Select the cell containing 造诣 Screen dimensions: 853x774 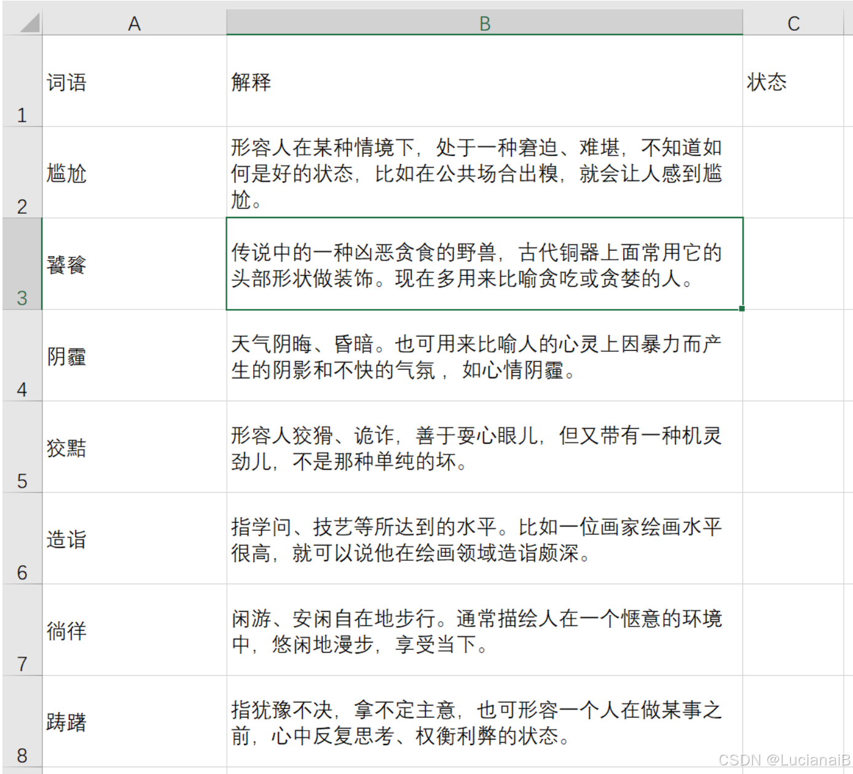[x=134, y=539]
